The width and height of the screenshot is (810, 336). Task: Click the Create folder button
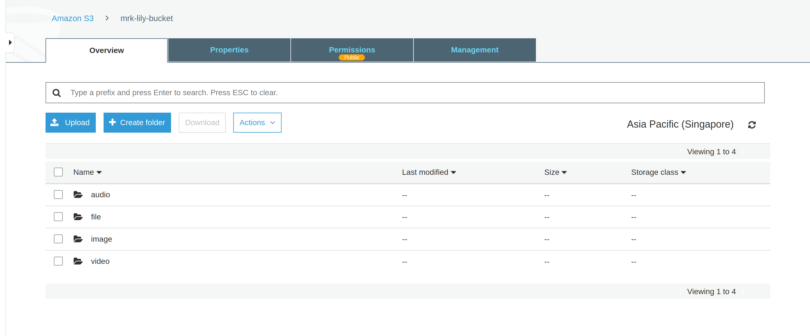pyautogui.click(x=137, y=123)
